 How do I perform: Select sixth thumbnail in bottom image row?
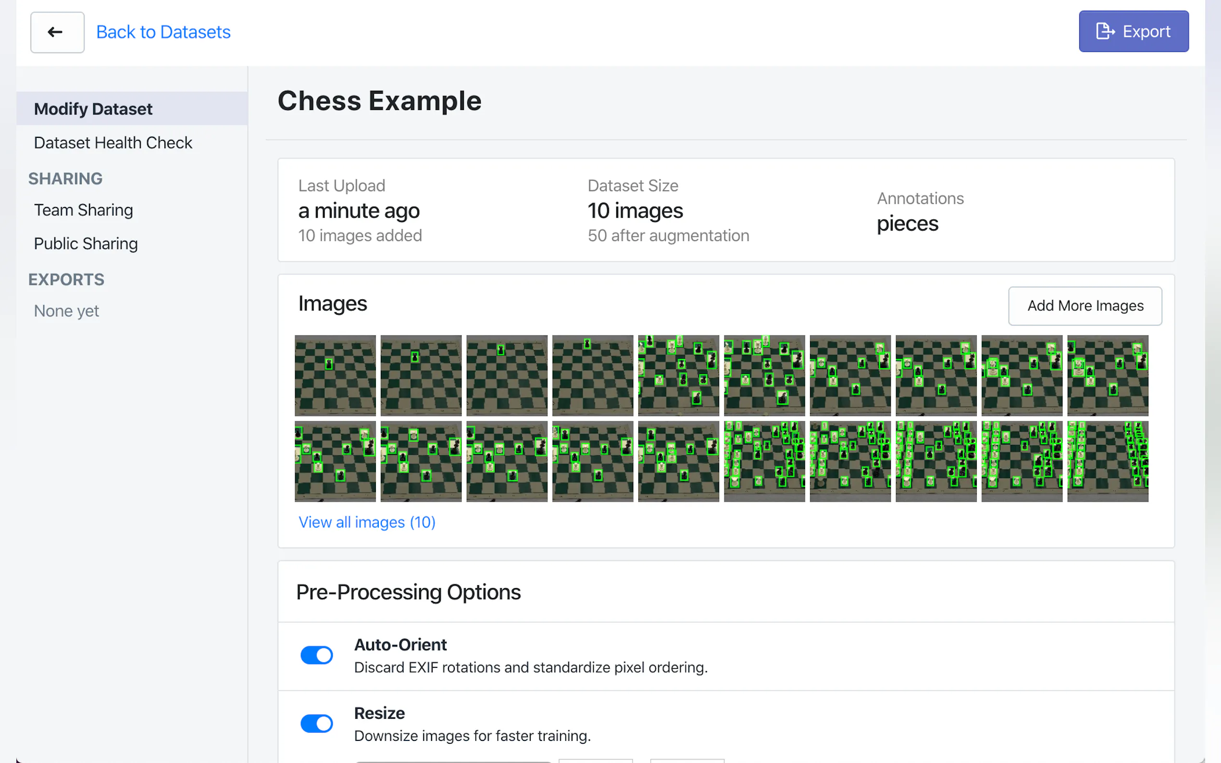coord(764,461)
